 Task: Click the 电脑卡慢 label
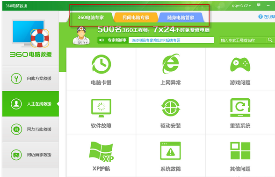point(101,82)
